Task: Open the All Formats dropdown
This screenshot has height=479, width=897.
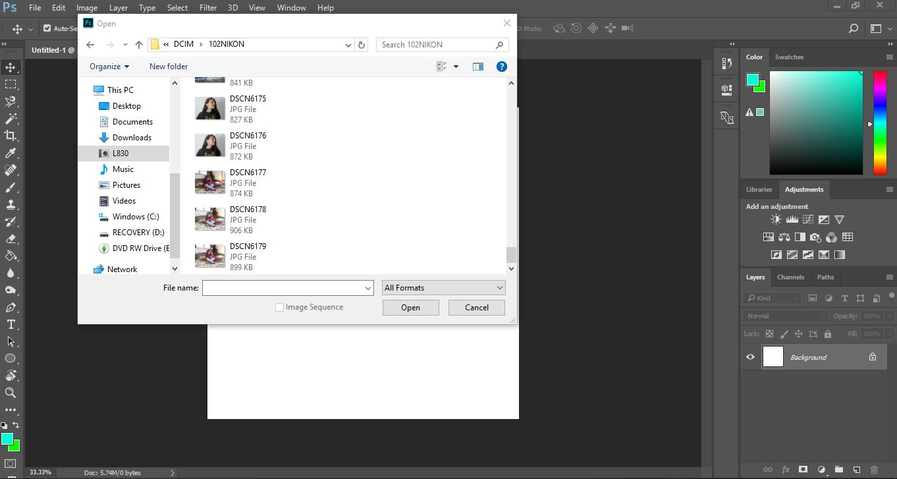Action: point(444,288)
